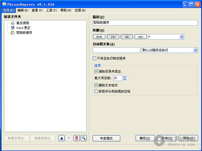Click the 最后使用 clock icon
The image size is (202, 151).
[13, 23]
